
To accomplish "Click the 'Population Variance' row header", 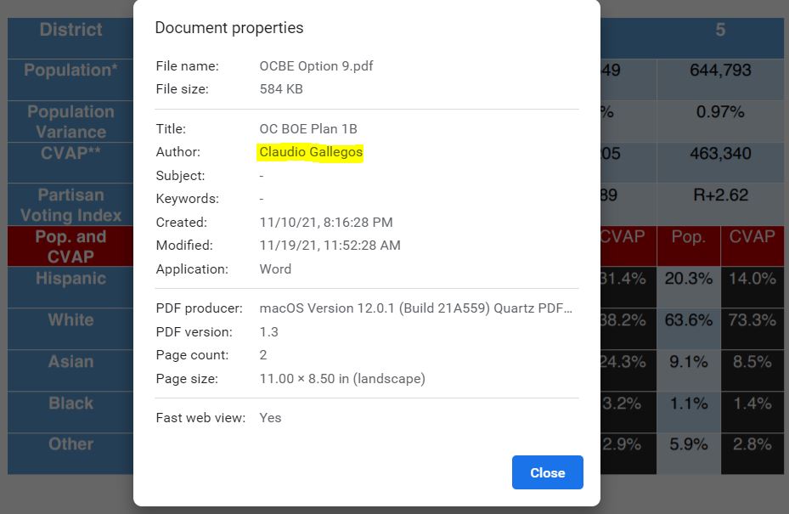I will (x=70, y=121).
